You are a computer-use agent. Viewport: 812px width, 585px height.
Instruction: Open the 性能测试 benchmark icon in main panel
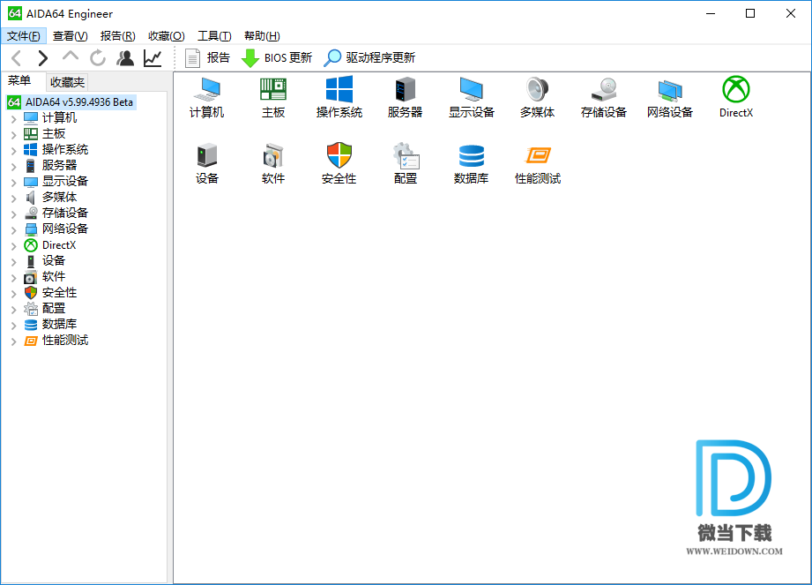pyautogui.click(x=538, y=164)
